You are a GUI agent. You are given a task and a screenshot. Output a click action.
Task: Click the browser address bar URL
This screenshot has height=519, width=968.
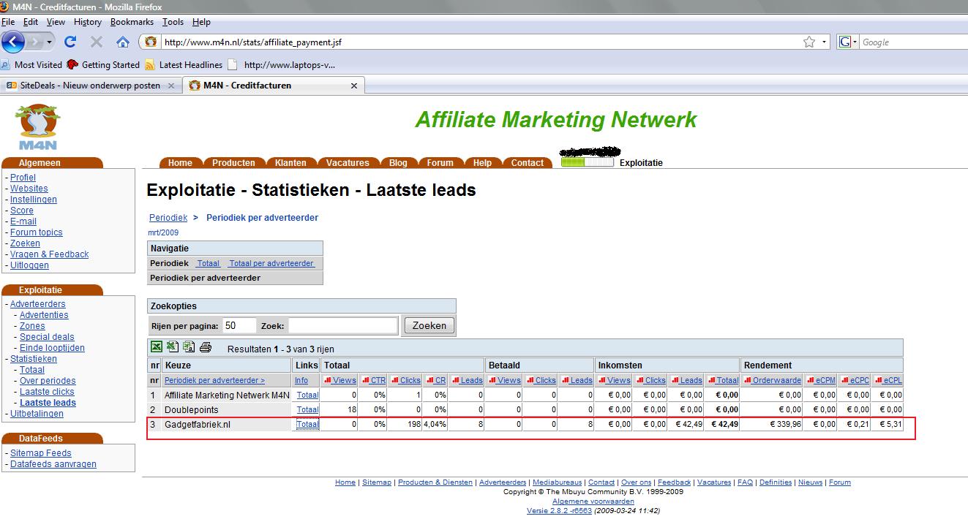click(252, 42)
